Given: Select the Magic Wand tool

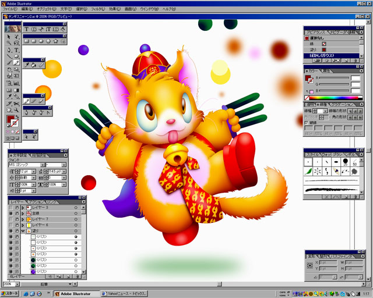Looking at the screenshot, I should (9, 43).
